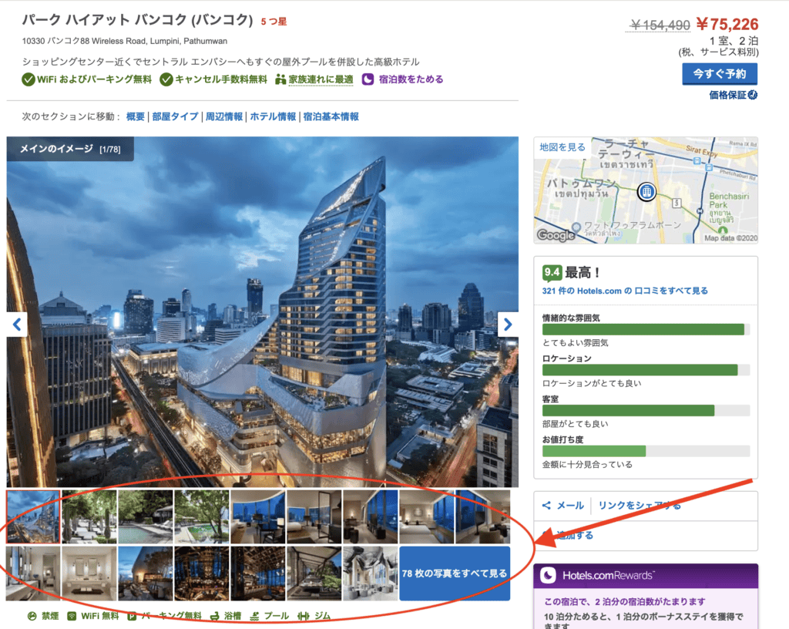The height and width of the screenshot is (629, 789).
Task: Click the gym (ジム) amenity icon
Action: point(304,616)
